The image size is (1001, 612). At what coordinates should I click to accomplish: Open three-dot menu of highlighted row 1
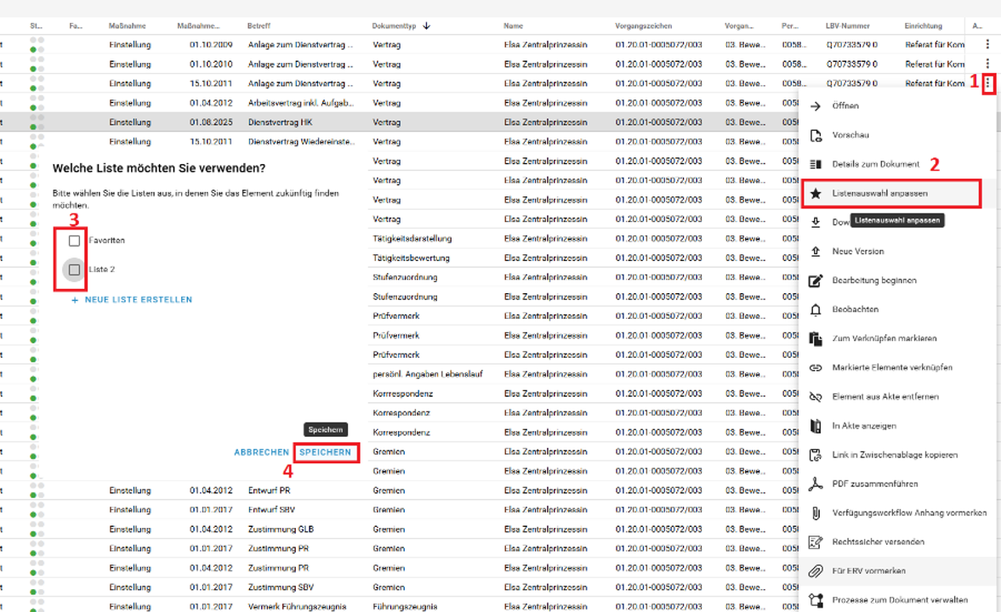tap(988, 83)
